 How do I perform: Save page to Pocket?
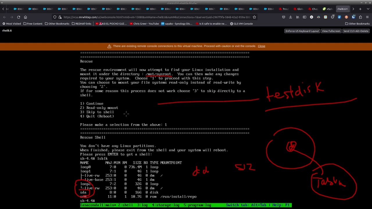point(284,17)
